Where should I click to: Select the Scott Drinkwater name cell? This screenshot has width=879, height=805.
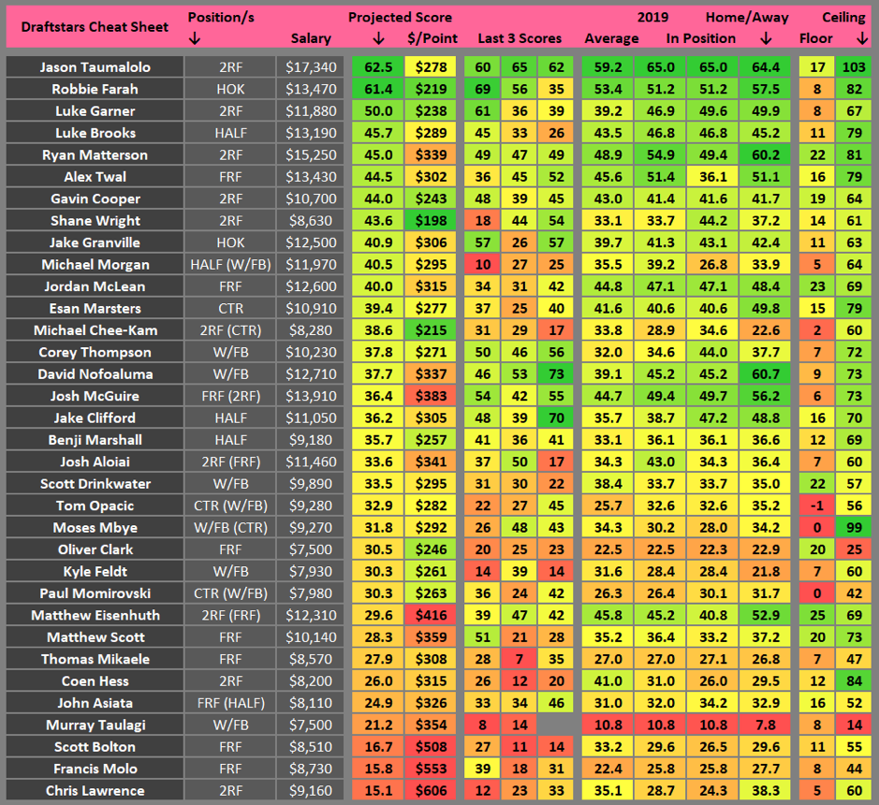pos(95,484)
